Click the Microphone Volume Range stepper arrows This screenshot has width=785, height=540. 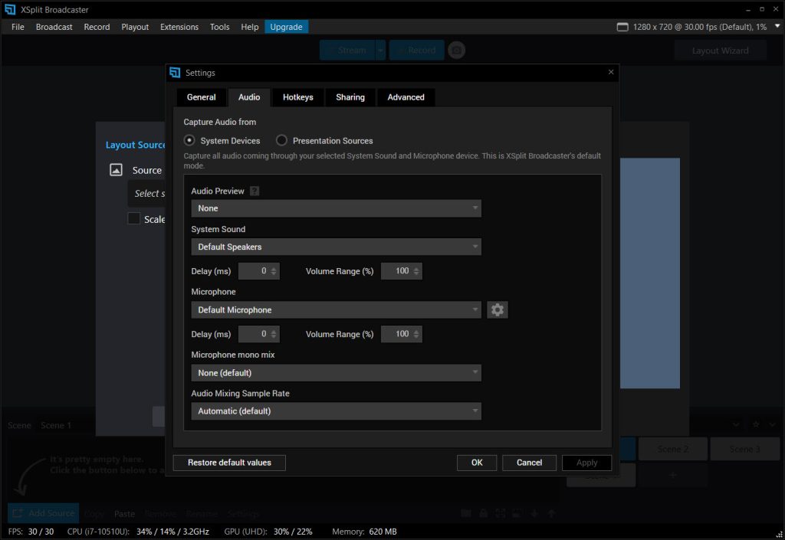coord(416,334)
